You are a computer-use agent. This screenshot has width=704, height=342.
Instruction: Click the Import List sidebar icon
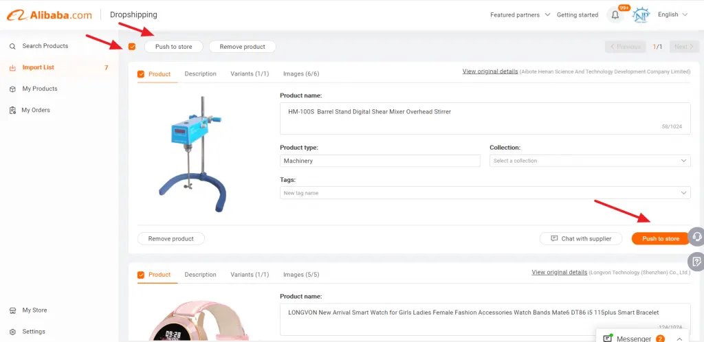pyautogui.click(x=12, y=68)
